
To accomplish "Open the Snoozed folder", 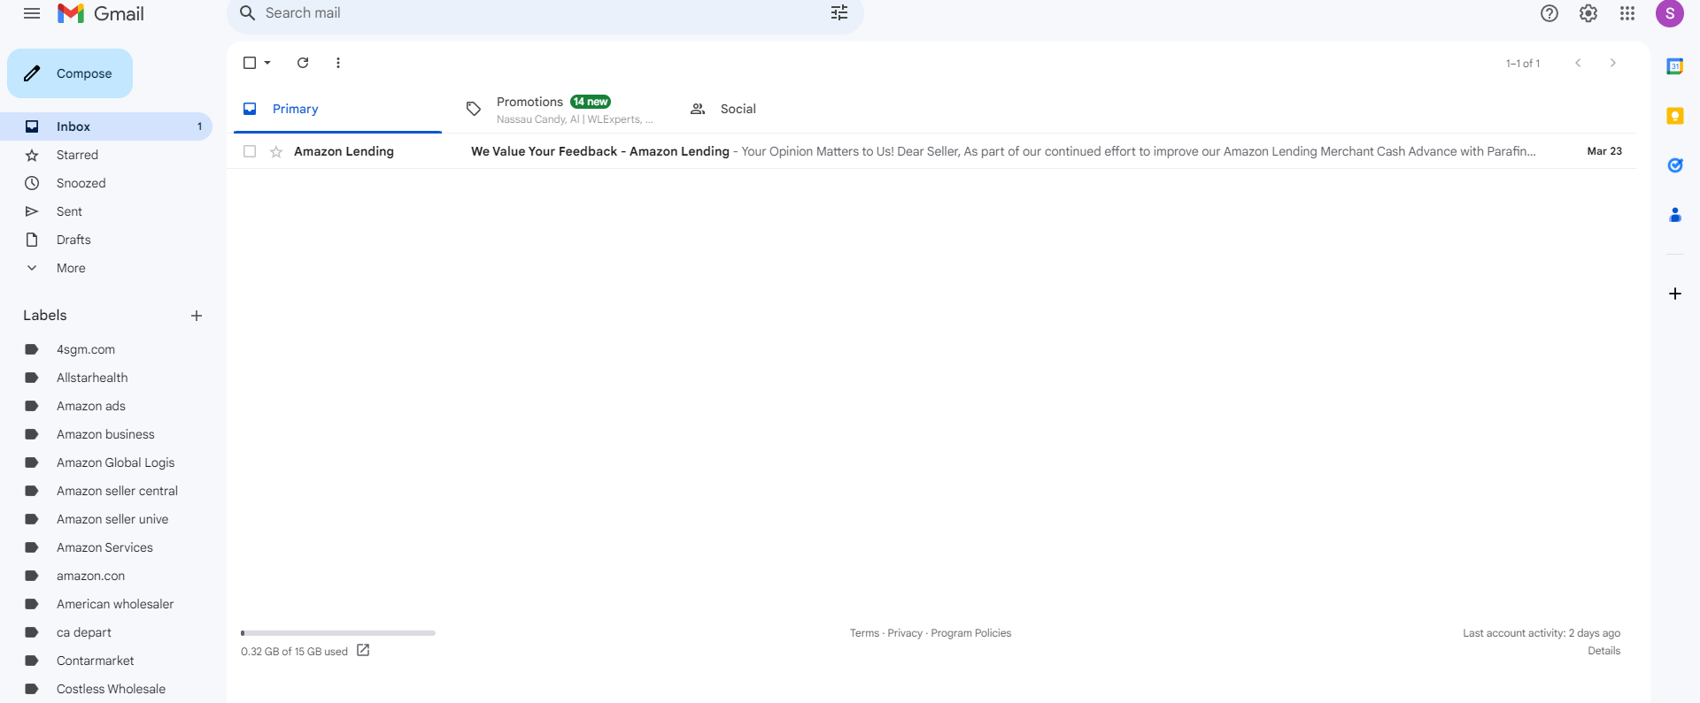I will pyautogui.click(x=106, y=183).
